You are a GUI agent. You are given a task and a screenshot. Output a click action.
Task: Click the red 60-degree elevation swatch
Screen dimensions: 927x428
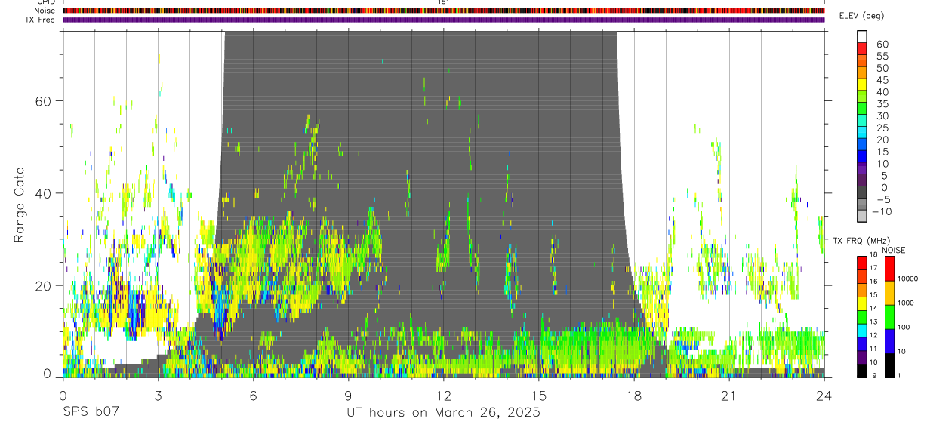(x=862, y=48)
